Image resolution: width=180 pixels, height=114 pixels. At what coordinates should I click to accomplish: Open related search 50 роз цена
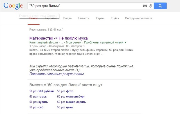click(65, 107)
